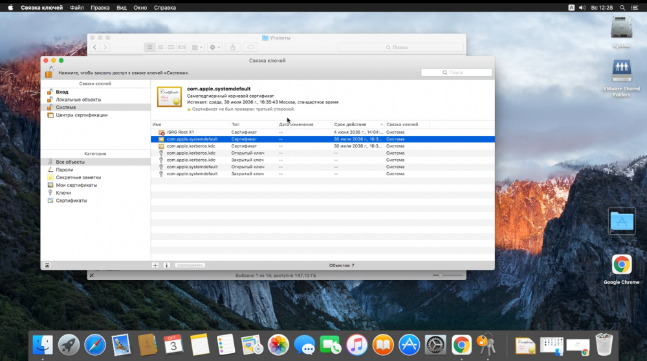This screenshot has width=647, height=361.
Task: Focus the Finder window Поиск search field
Action: (400, 47)
